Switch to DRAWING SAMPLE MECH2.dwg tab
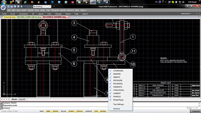Viewport: 201px width, 113px height. [29, 17]
